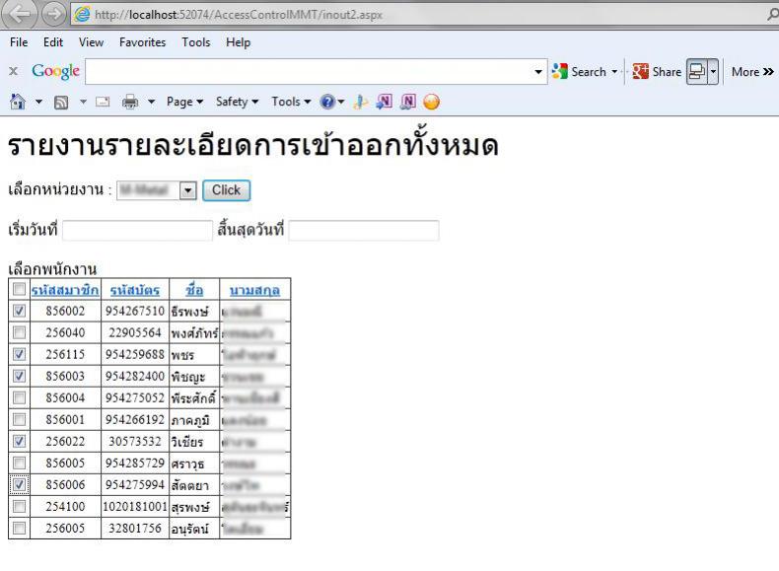Sort by the รหัสบัตร column header

click(135, 290)
